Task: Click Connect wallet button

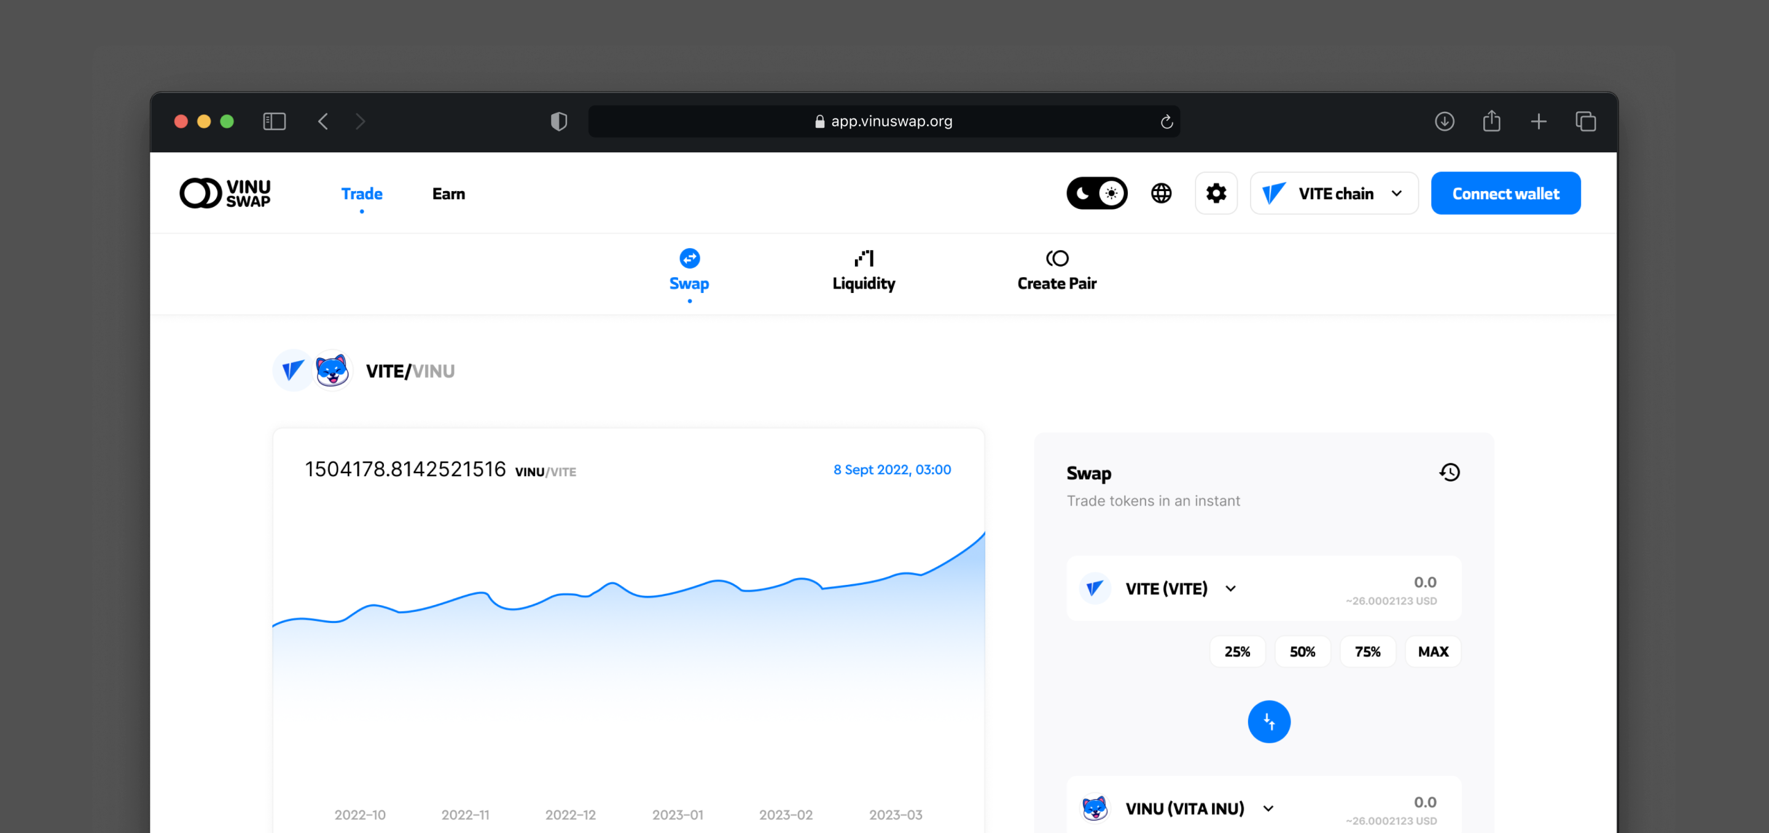Action: point(1505,193)
